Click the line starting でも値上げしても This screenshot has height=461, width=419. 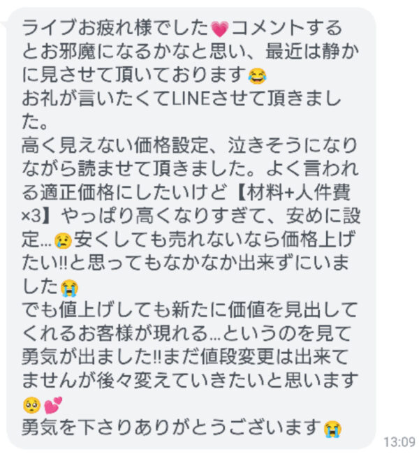[x=190, y=310]
